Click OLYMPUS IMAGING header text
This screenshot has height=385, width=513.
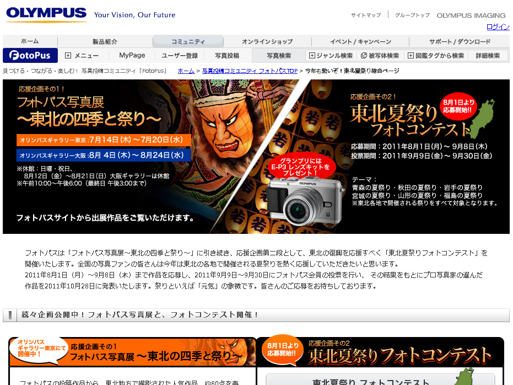tap(471, 15)
